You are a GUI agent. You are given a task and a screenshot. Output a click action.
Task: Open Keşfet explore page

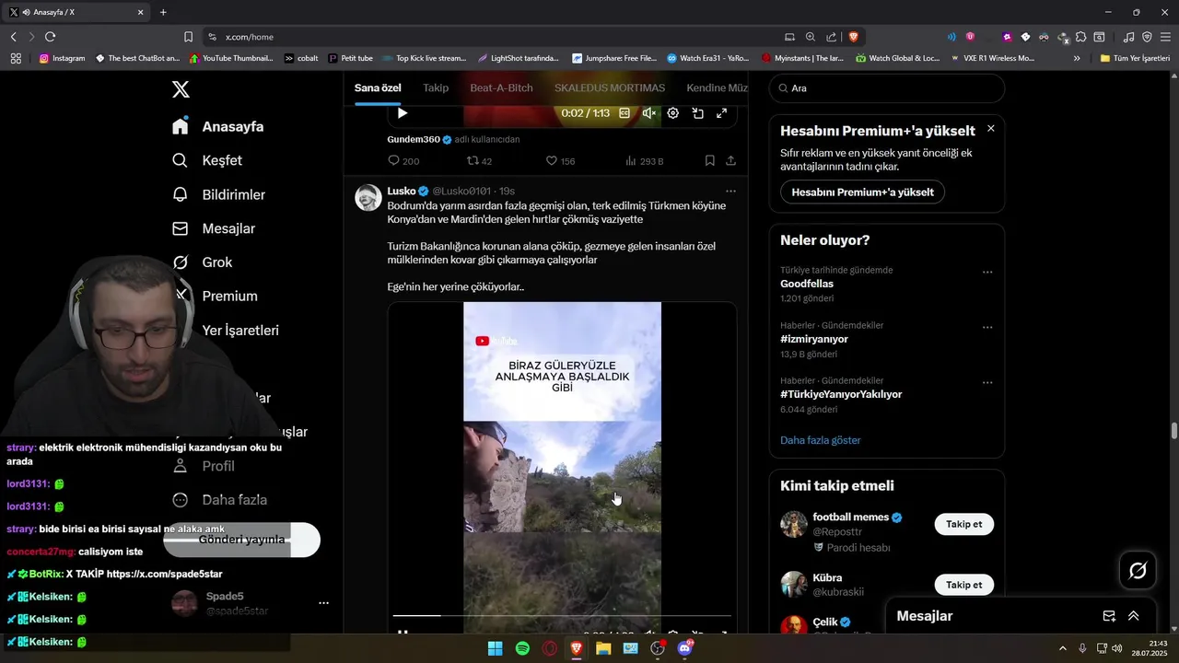pyautogui.click(x=207, y=160)
